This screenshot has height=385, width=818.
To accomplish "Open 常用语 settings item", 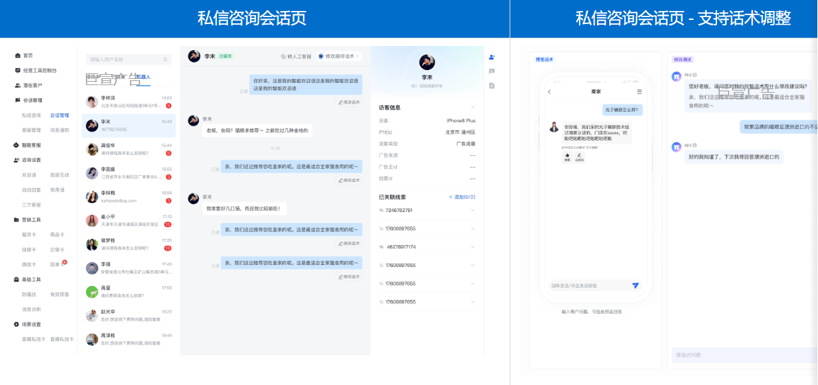I will click(x=57, y=189).
